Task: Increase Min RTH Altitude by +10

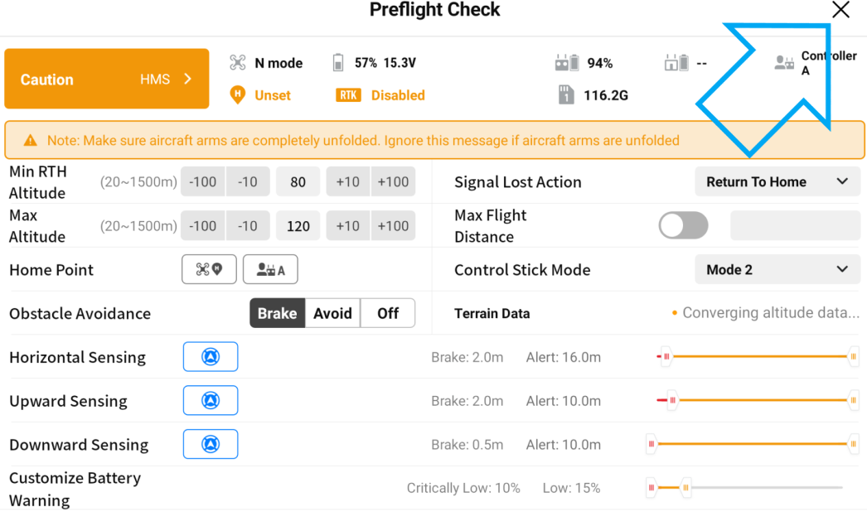Action: (347, 182)
